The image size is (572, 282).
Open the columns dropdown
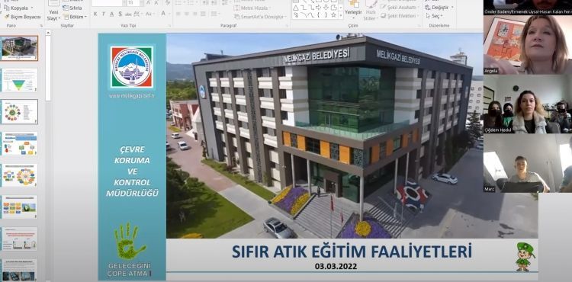tap(215, 14)
